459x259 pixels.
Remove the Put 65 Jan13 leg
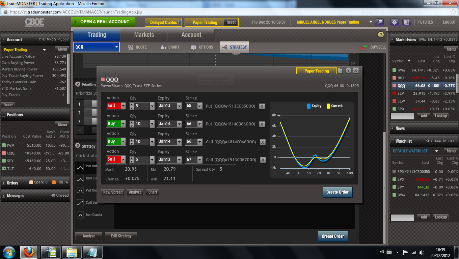(262, 107)
